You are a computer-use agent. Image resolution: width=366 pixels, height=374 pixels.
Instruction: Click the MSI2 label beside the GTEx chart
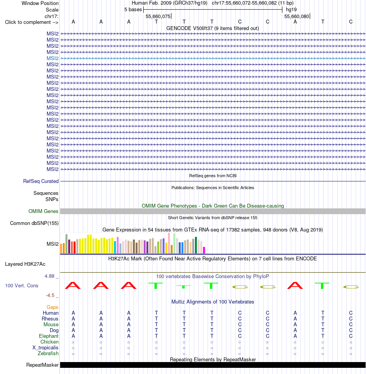pos(52,244)
